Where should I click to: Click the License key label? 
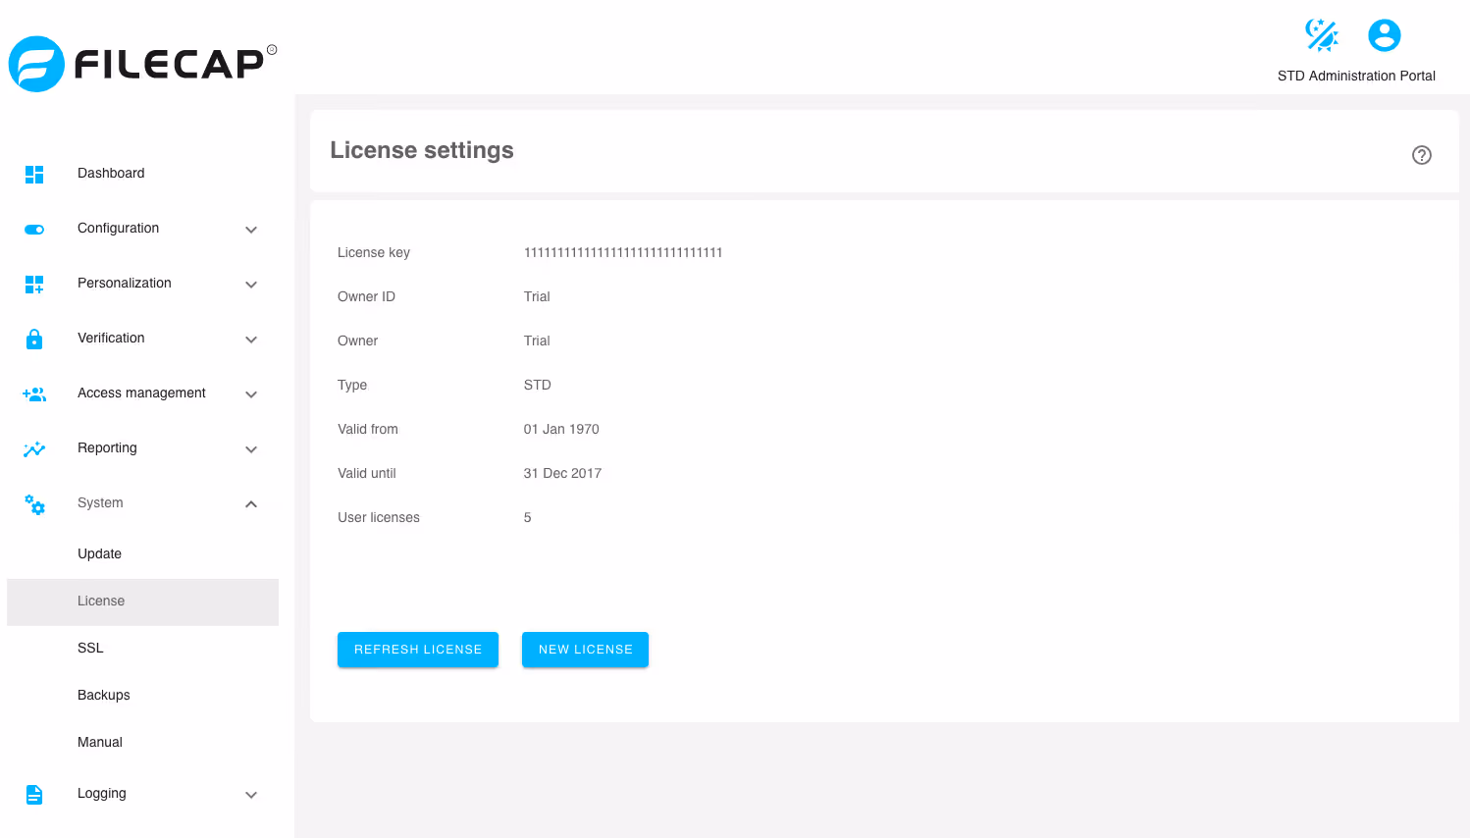(374, 252)
